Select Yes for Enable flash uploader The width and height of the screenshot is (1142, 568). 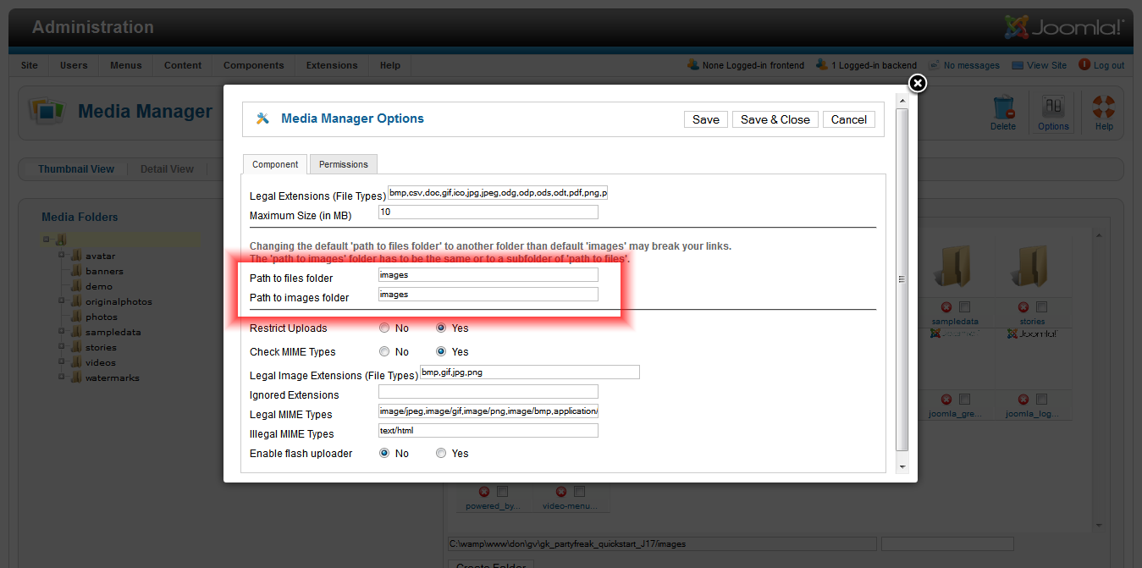click(441, 454)
